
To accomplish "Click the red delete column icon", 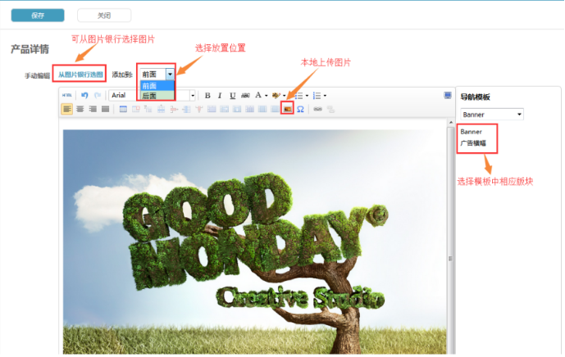I will pos(199,109).
